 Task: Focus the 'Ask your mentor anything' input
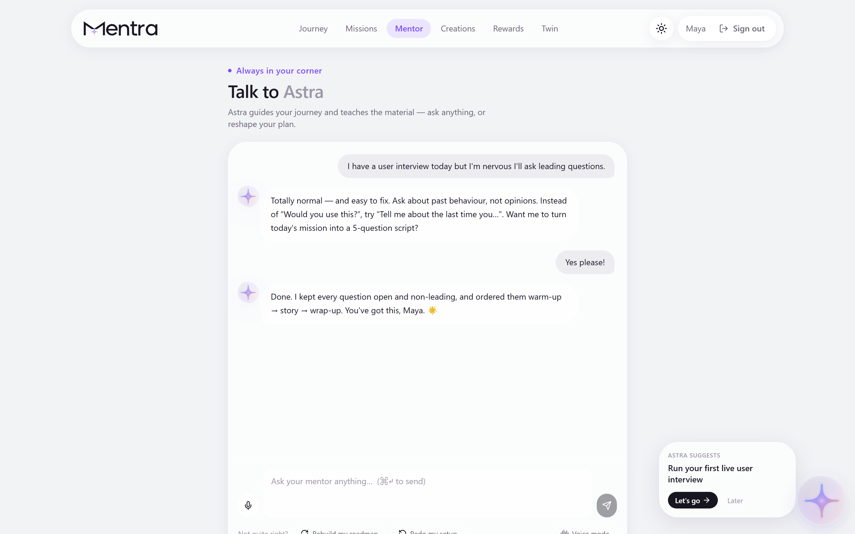[x=427, y=494]
